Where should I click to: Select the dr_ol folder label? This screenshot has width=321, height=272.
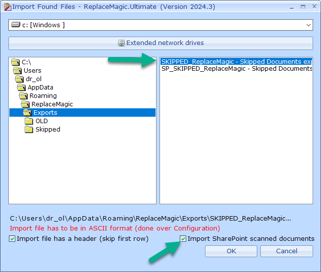(34, 79)
